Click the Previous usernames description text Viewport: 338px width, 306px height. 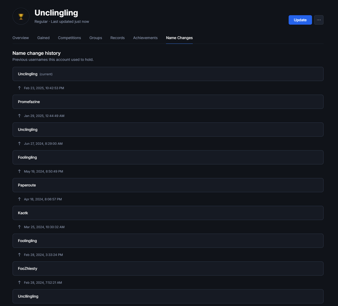(x=53, y=60)
